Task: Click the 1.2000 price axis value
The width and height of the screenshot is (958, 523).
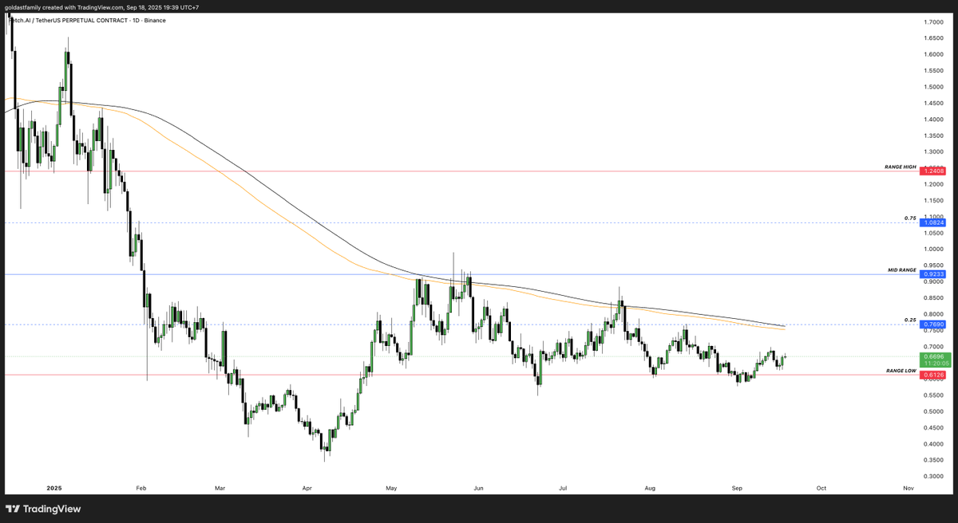Action: pyautogui.click(x=934, y=184)
